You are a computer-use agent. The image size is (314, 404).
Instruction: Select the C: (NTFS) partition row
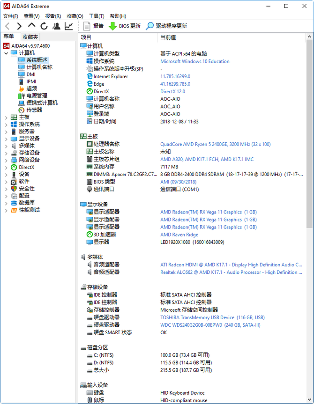(192, 355)
